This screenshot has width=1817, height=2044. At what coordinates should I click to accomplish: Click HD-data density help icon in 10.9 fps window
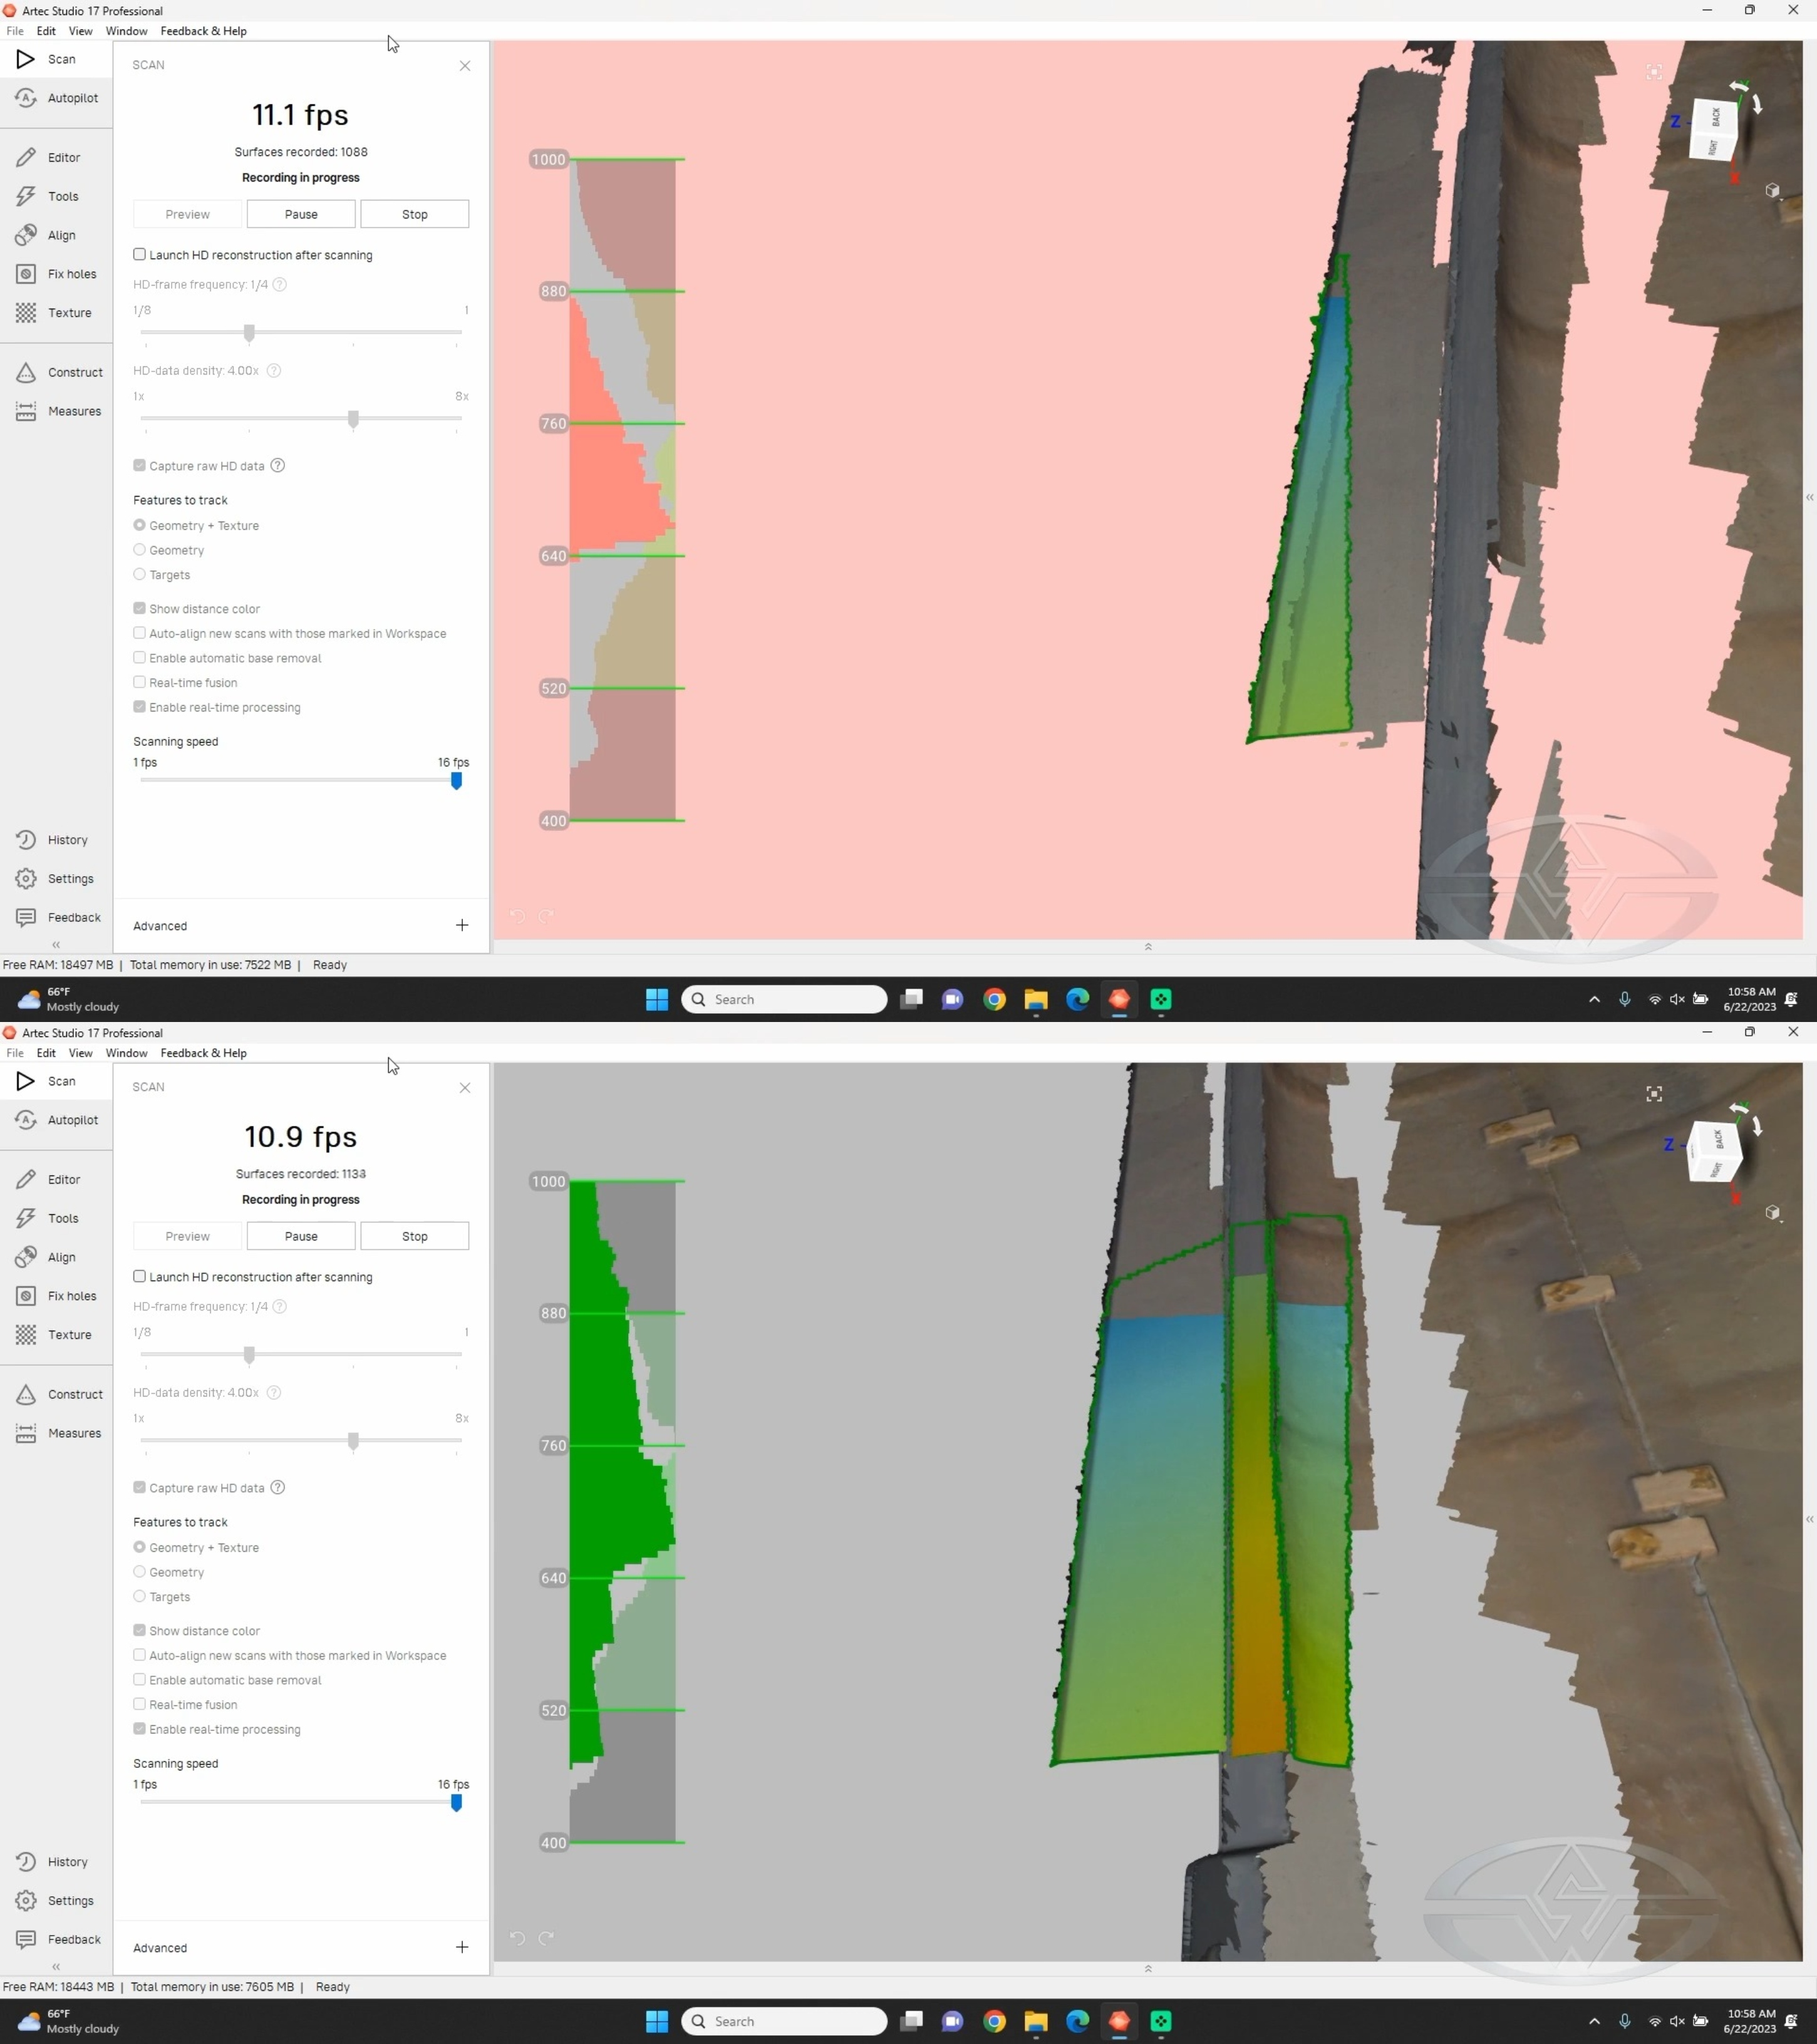pos(274,1393)
